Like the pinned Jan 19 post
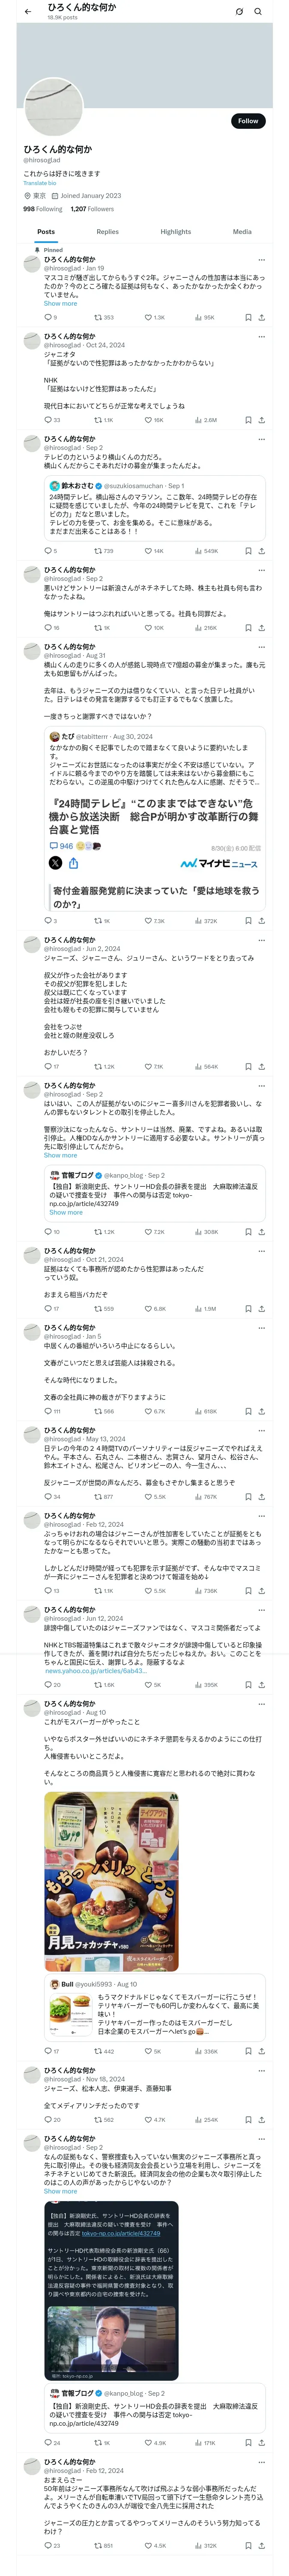 click(x=152, y=317)
